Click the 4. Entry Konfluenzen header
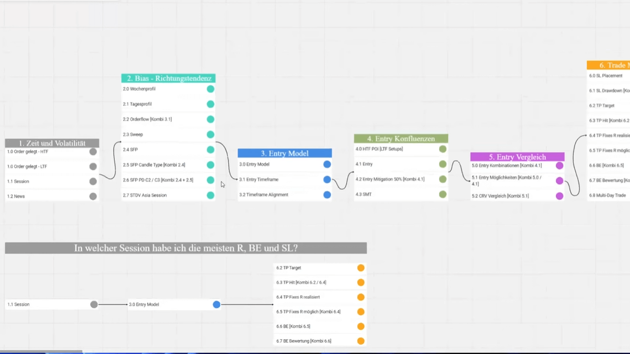Screen dimensions: 630x354 pyautogui.click(x=401, y=139)
